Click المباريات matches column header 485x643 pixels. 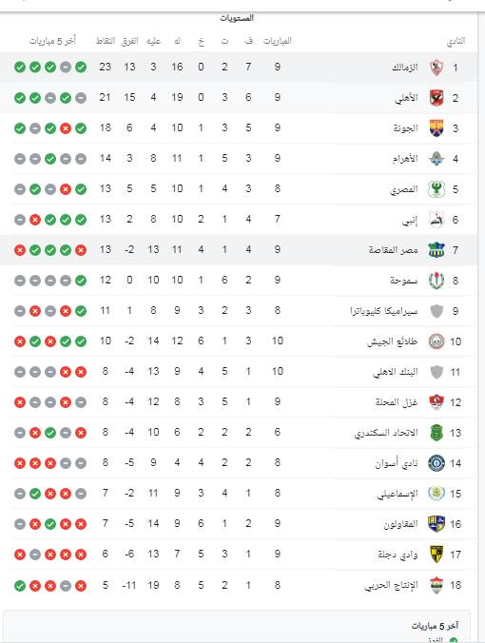[x=277, y=41]
